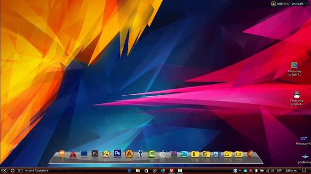
Task: Click the JathTutoriales taskbar toolbar label
Action: click(x=37, y=171)
